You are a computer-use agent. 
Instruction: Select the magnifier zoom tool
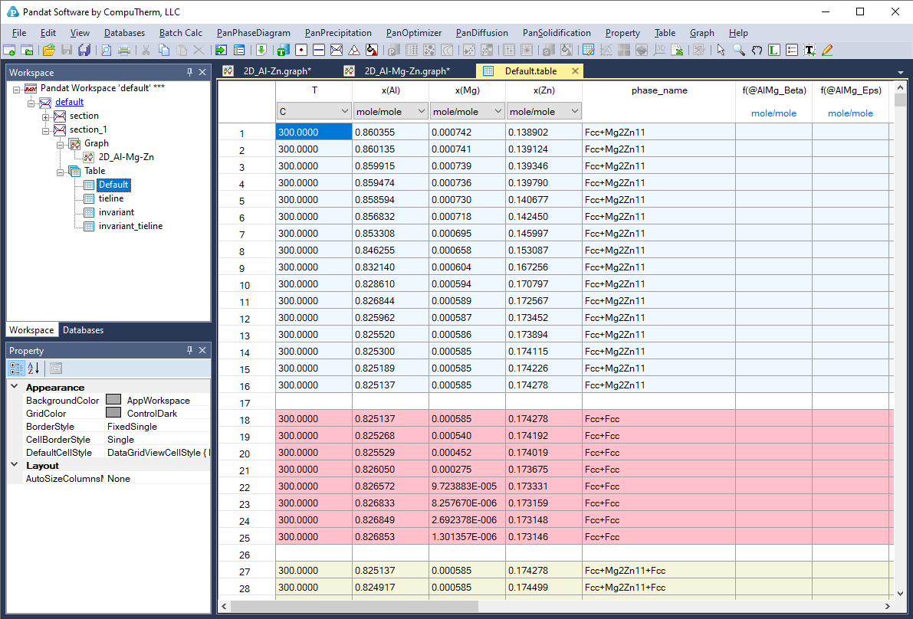[x=739, y=51]
